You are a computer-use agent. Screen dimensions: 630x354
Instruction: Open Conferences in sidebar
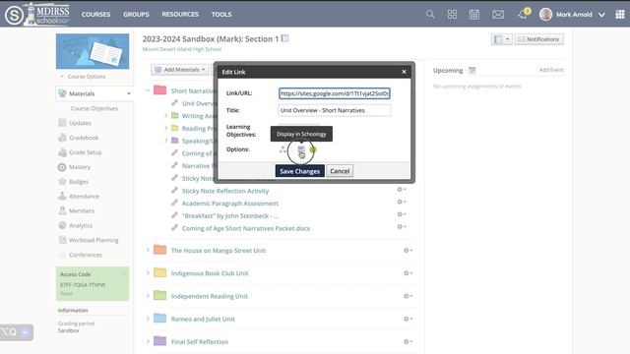86,255
